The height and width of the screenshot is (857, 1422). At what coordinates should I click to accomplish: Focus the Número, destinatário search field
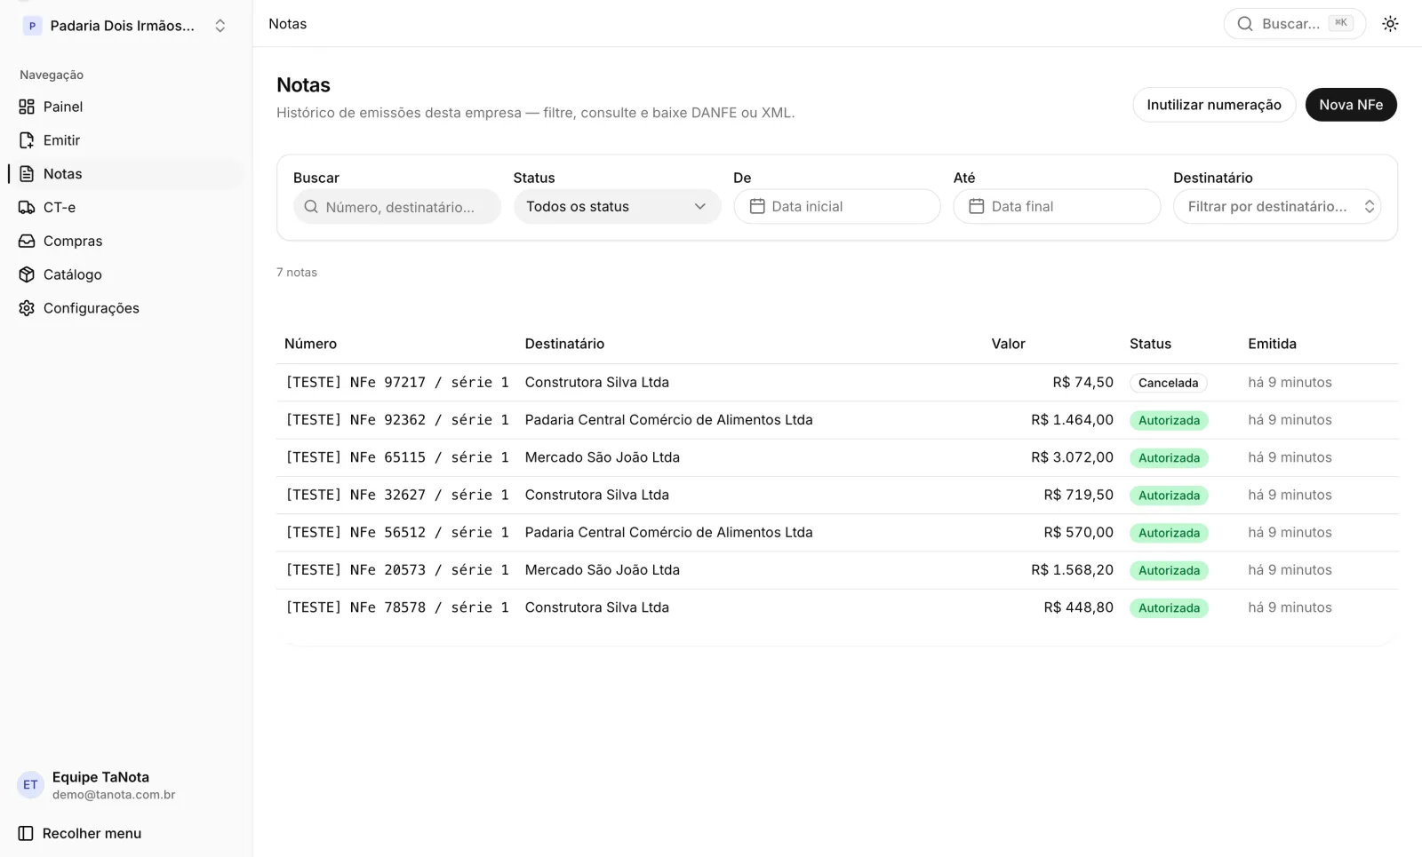pos(397,207)
